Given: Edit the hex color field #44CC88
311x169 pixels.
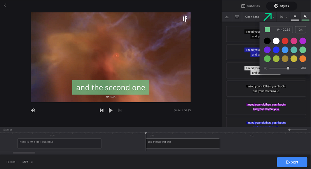Looking at the screenshot, I should tap(283, 30).
